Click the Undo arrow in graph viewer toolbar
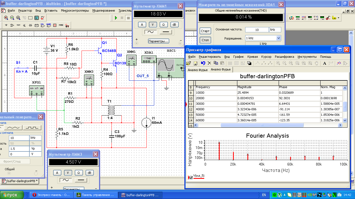Screen dimensions: 355x199 click(203, 63)
